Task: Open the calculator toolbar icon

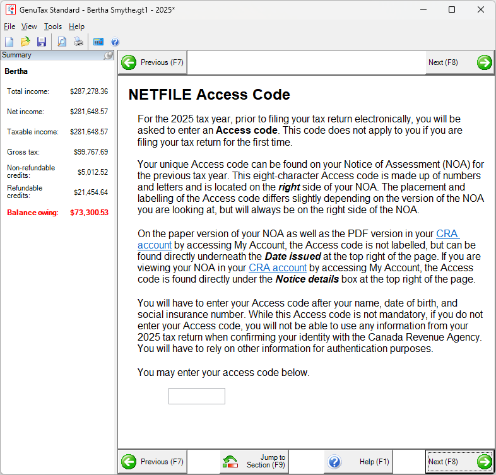Action: pos(98,42)
